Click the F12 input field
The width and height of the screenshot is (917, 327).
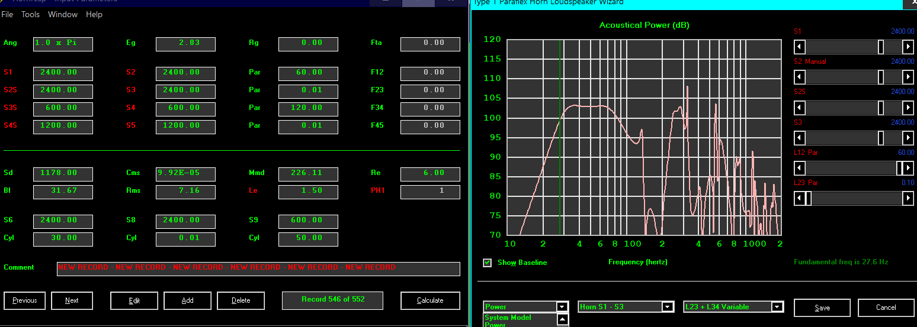(430, 73)
